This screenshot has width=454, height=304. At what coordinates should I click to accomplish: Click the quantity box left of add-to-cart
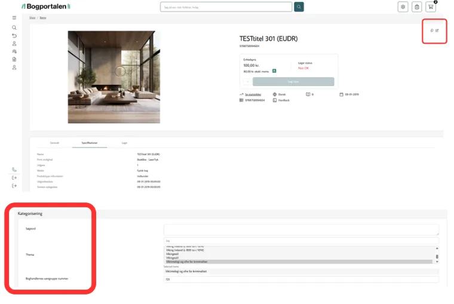coord(247,82)
